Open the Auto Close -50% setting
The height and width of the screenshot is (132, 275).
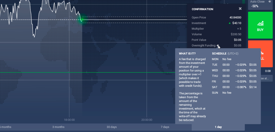(260, 4)
